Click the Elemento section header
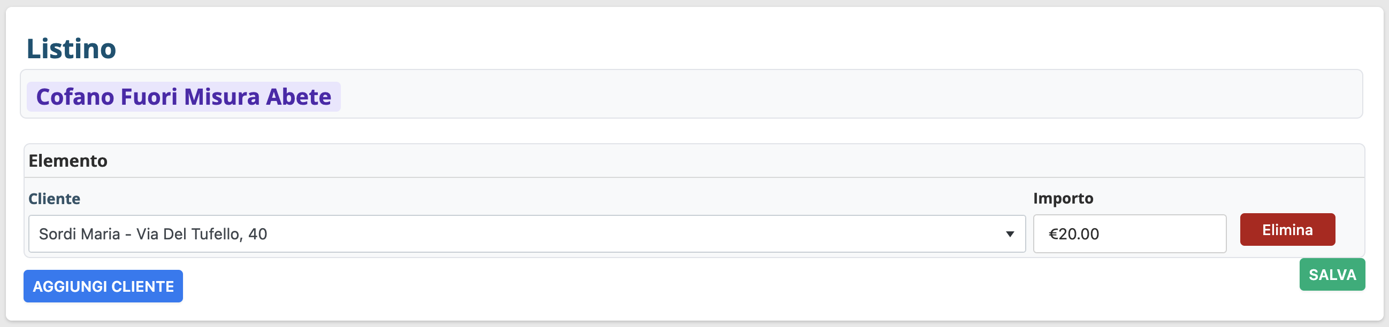Viewport: 1389px width, 327px height. coord(68,161)
